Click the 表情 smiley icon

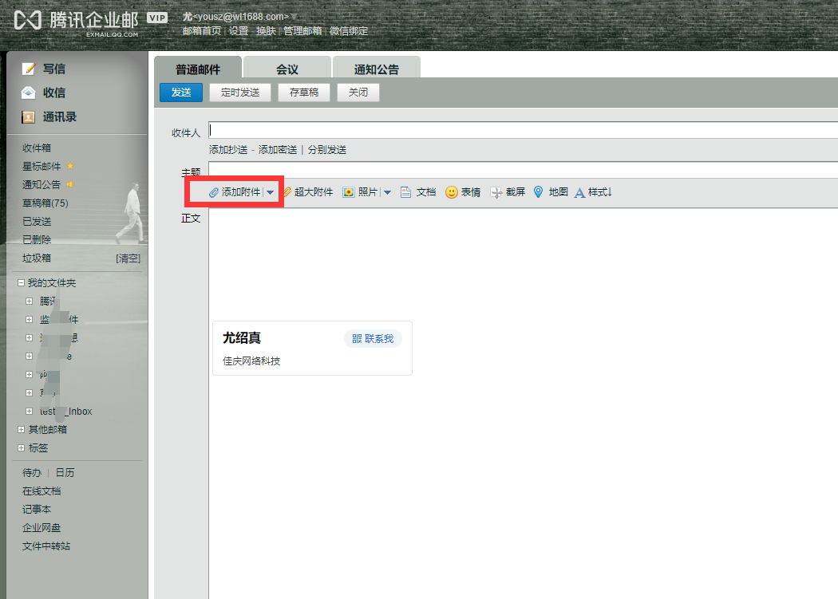coord(451,192)
